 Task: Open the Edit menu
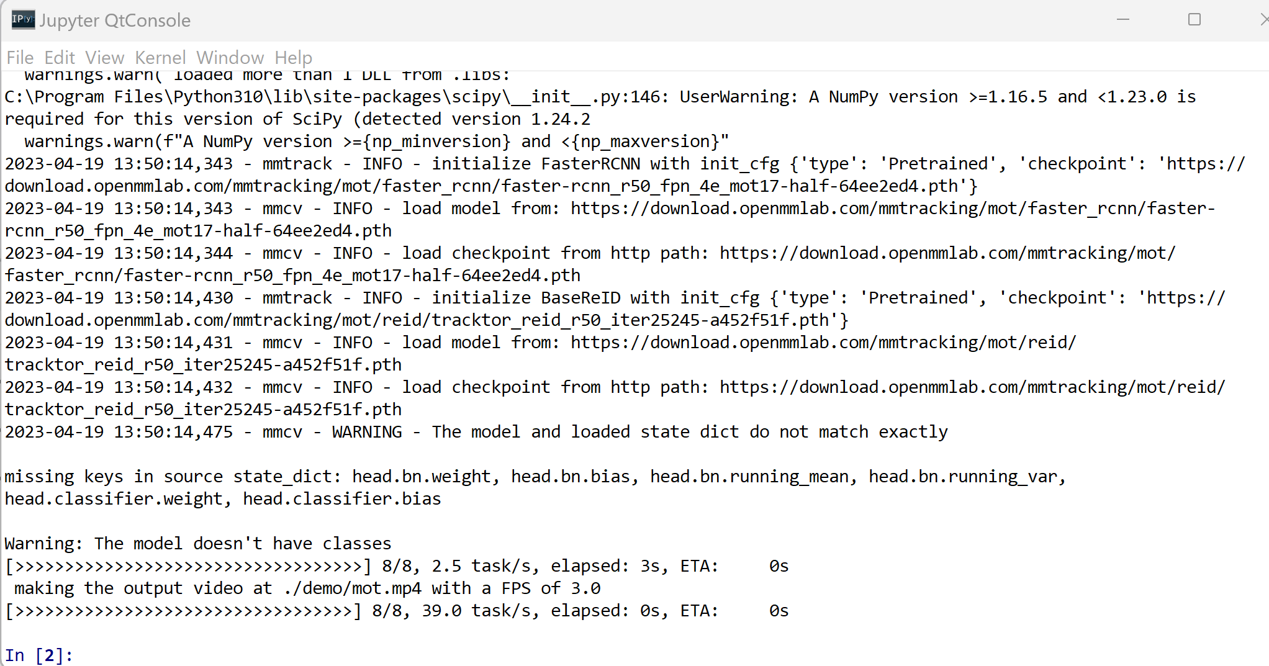point(60,58)
